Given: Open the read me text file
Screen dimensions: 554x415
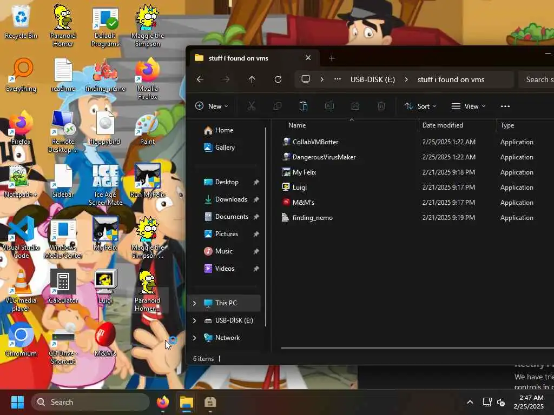Looking at the screenshot, I should click(63, 75).
